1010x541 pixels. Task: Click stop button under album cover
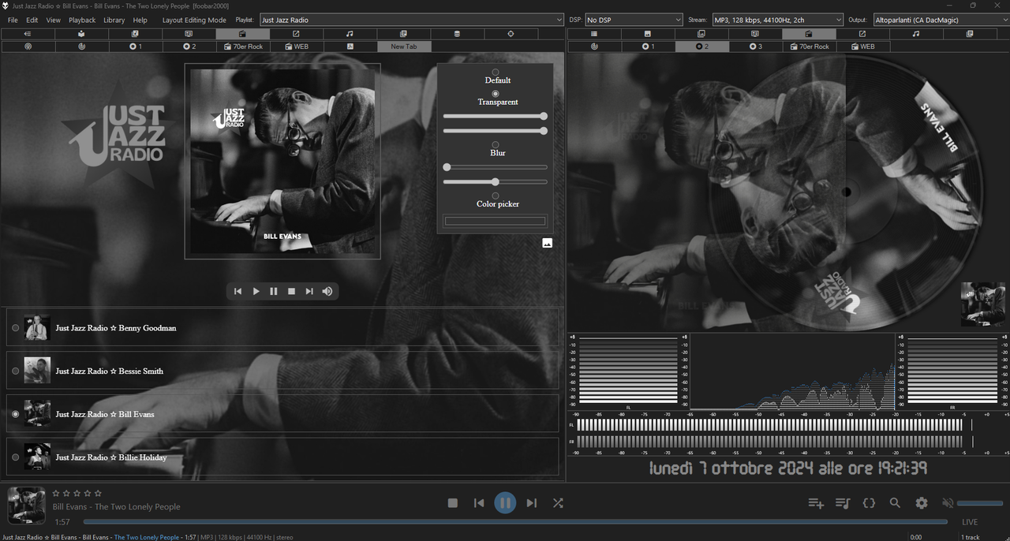point(291,291)
